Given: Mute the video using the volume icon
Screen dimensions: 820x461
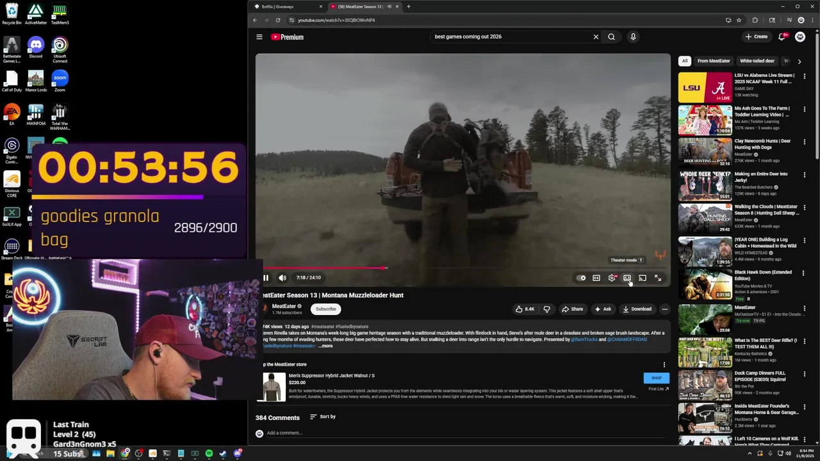Looking at the screenshot, I should click(x=283, y=278).
